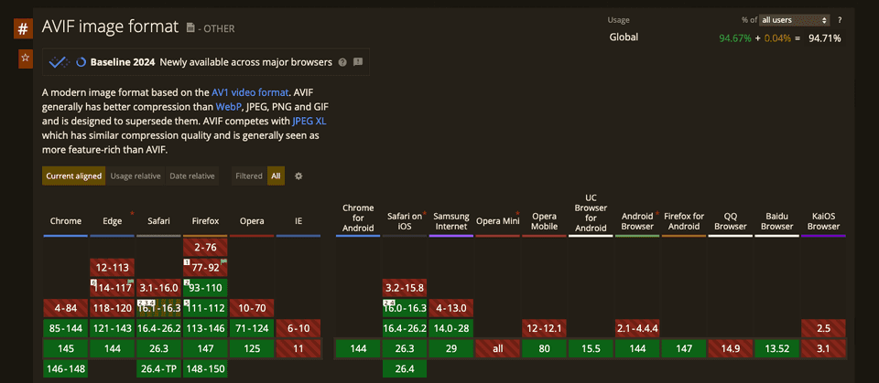Viewport: 879px width, 383px height.
Task: Expand Firefox 2-76 version range cell
Action: pyautogui.click(x=205, y=247)
